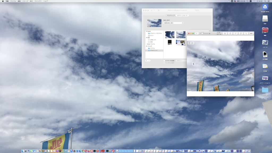
Task: Click the show-all grid icon in preferences
Action: point(159,10)
